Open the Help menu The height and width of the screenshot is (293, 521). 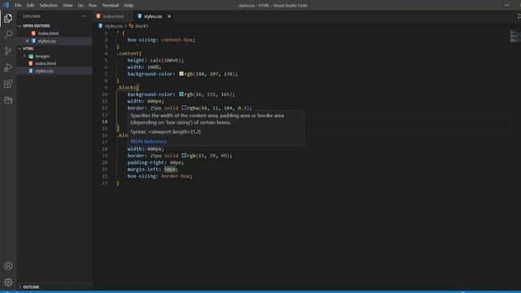coord(129,6)
